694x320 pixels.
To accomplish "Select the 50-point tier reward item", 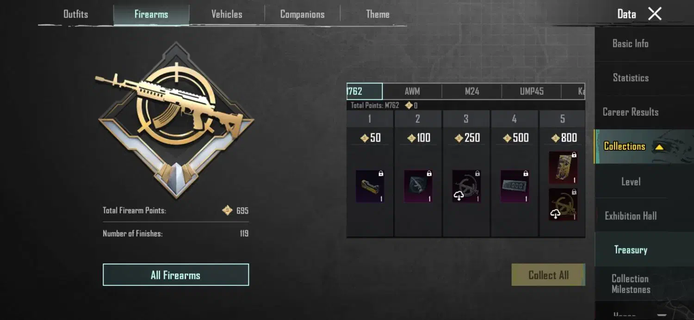I will coord(370,186).
